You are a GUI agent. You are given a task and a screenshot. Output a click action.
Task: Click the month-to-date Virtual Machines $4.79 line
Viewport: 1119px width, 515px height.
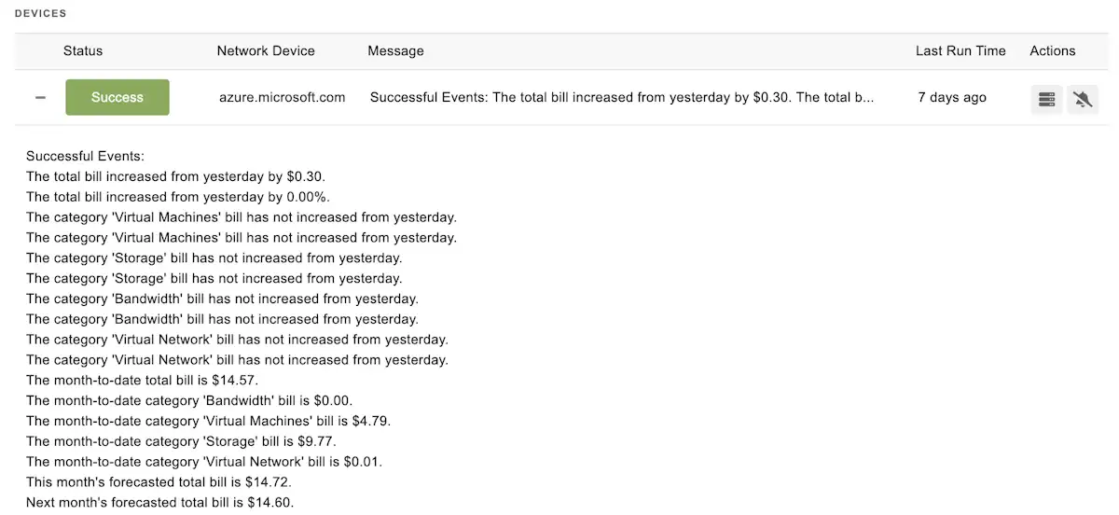(208, 421)
